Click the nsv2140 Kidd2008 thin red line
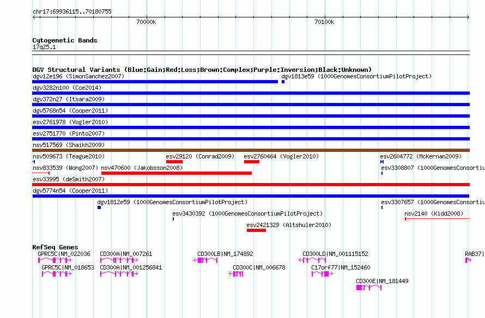The width and height of the screenshot is (485, 318). [x=437, y=219]
